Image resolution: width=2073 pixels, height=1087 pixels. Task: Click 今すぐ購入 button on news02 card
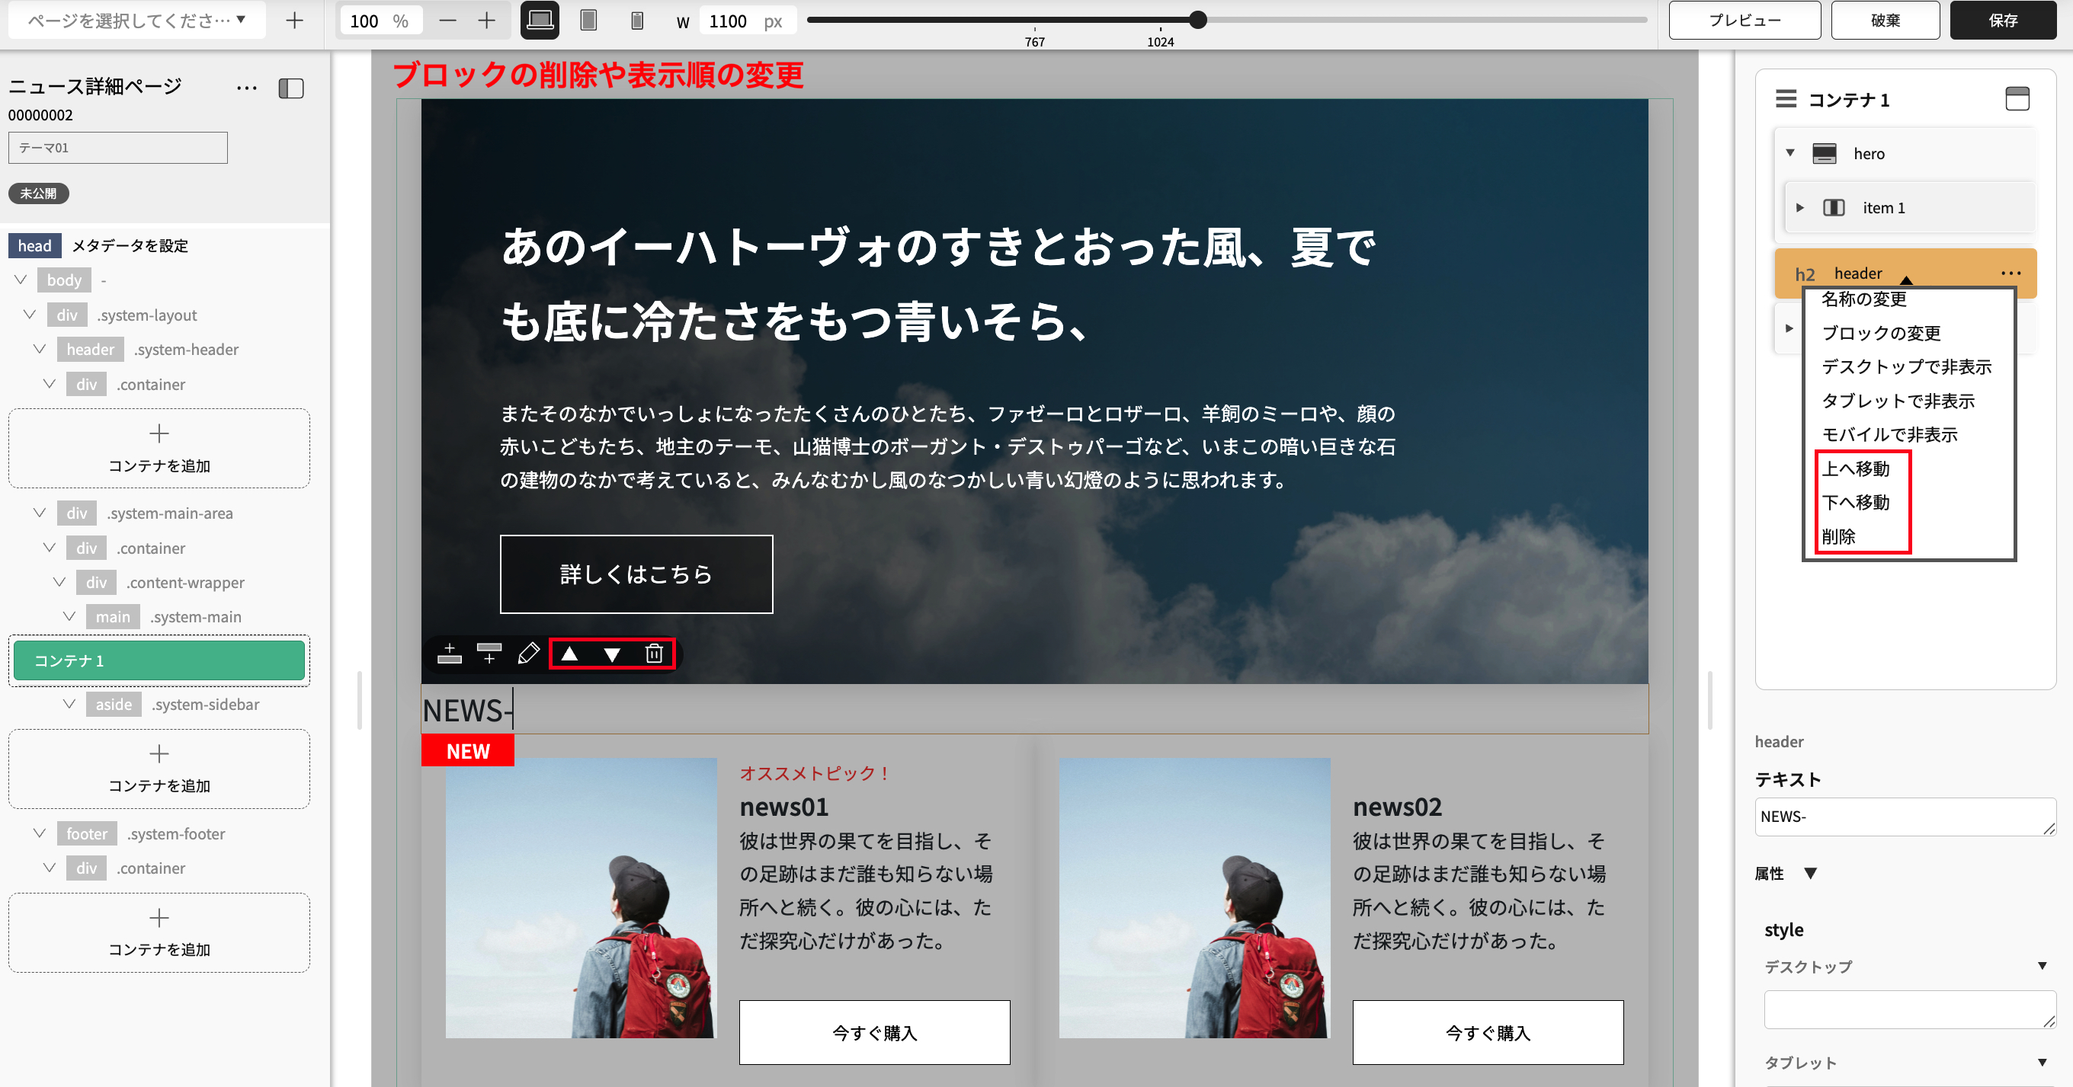point(1488,1033)
